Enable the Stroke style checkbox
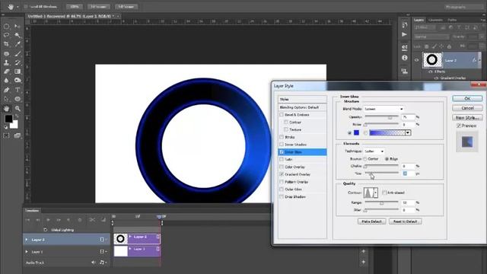Screen dimensions: 487x274 282,137
